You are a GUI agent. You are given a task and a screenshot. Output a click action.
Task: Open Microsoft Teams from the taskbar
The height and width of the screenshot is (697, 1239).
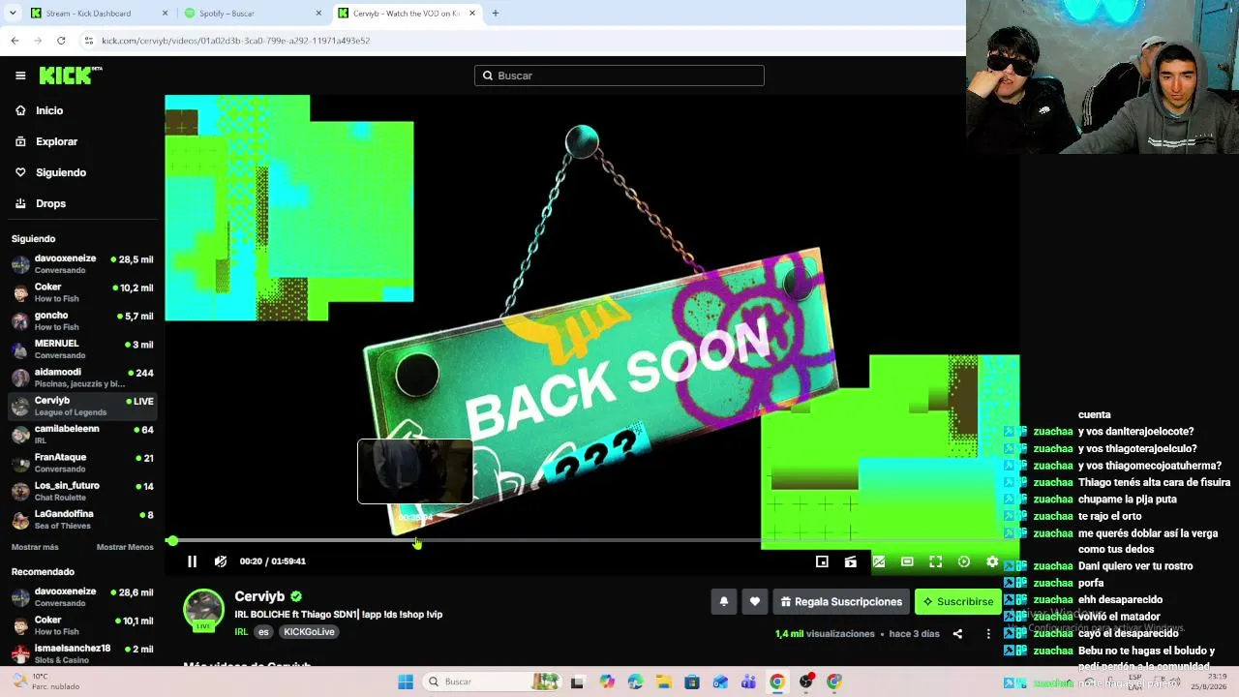click(748, 682)
